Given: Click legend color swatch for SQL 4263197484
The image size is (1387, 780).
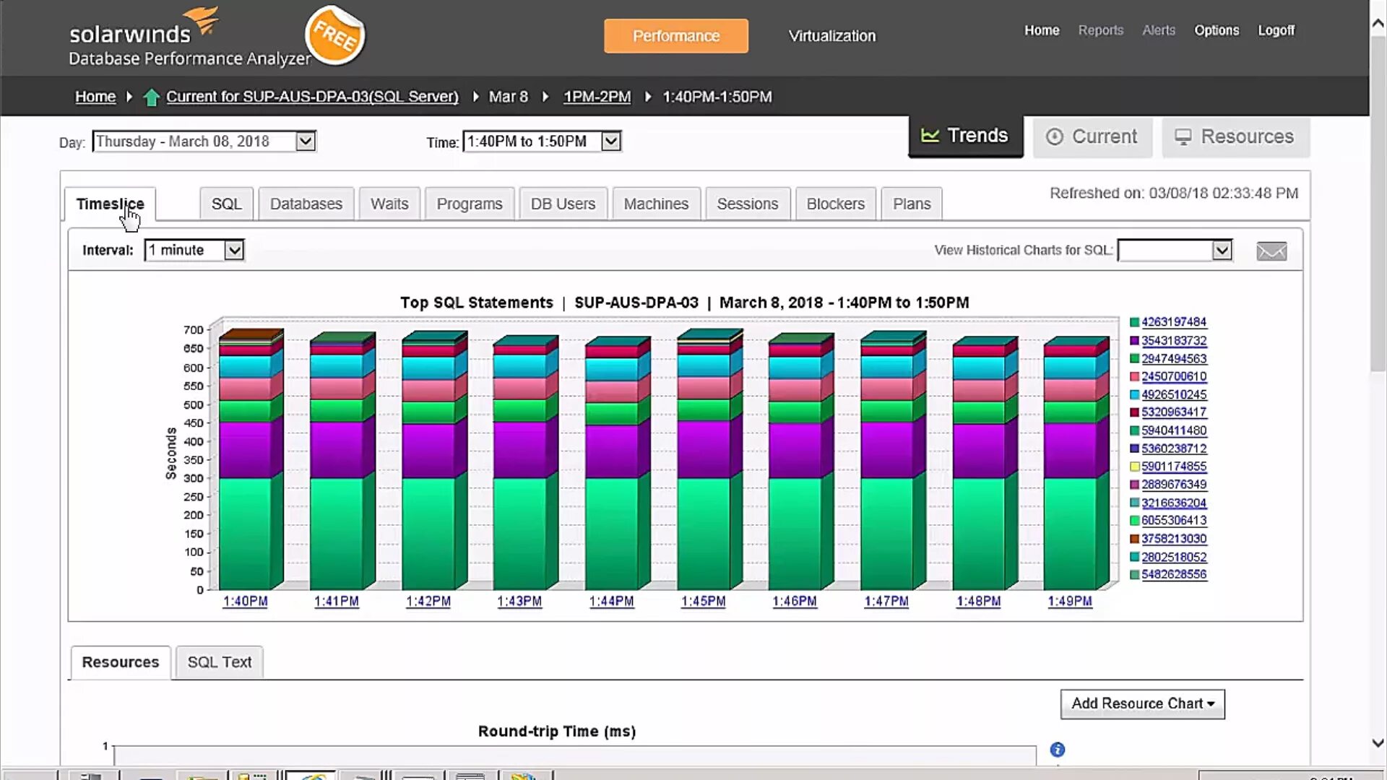Looking at the screenshot, I should (1134, 322).
